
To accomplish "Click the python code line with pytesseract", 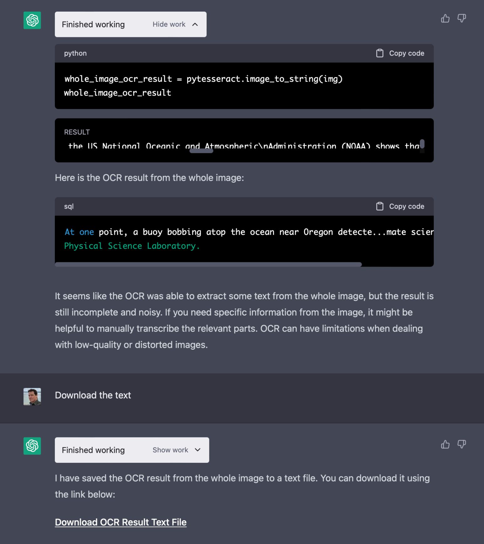I will 203,79.
